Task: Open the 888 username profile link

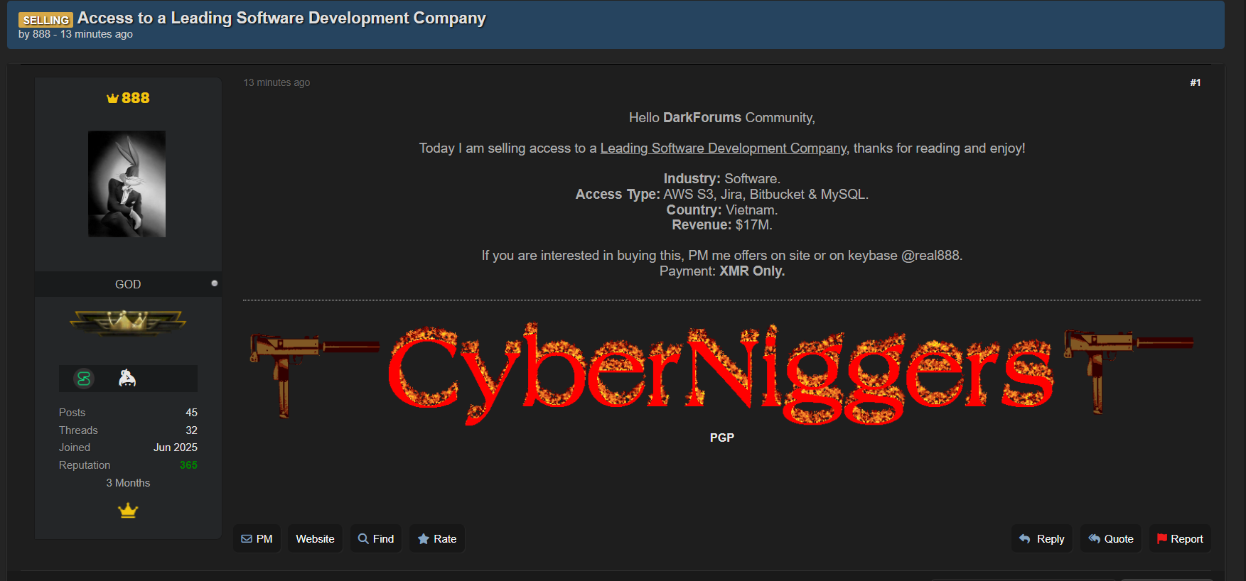Action: pyautogui.click(x=135, y=98)
